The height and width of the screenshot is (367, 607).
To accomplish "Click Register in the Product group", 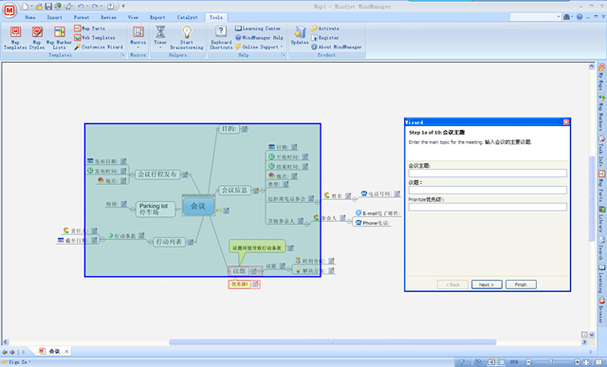I will click(325, 38).
